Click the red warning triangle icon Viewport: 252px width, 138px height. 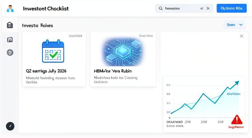point(237,120)
